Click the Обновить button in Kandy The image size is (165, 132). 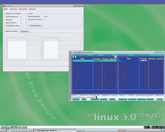pos(55,25)
